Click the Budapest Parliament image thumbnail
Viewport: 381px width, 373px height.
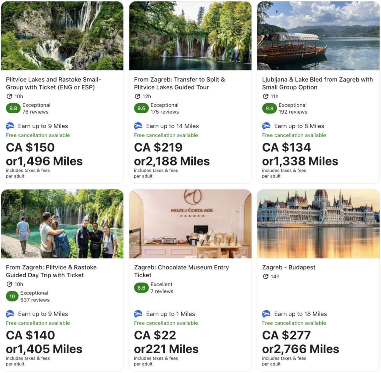318,224
